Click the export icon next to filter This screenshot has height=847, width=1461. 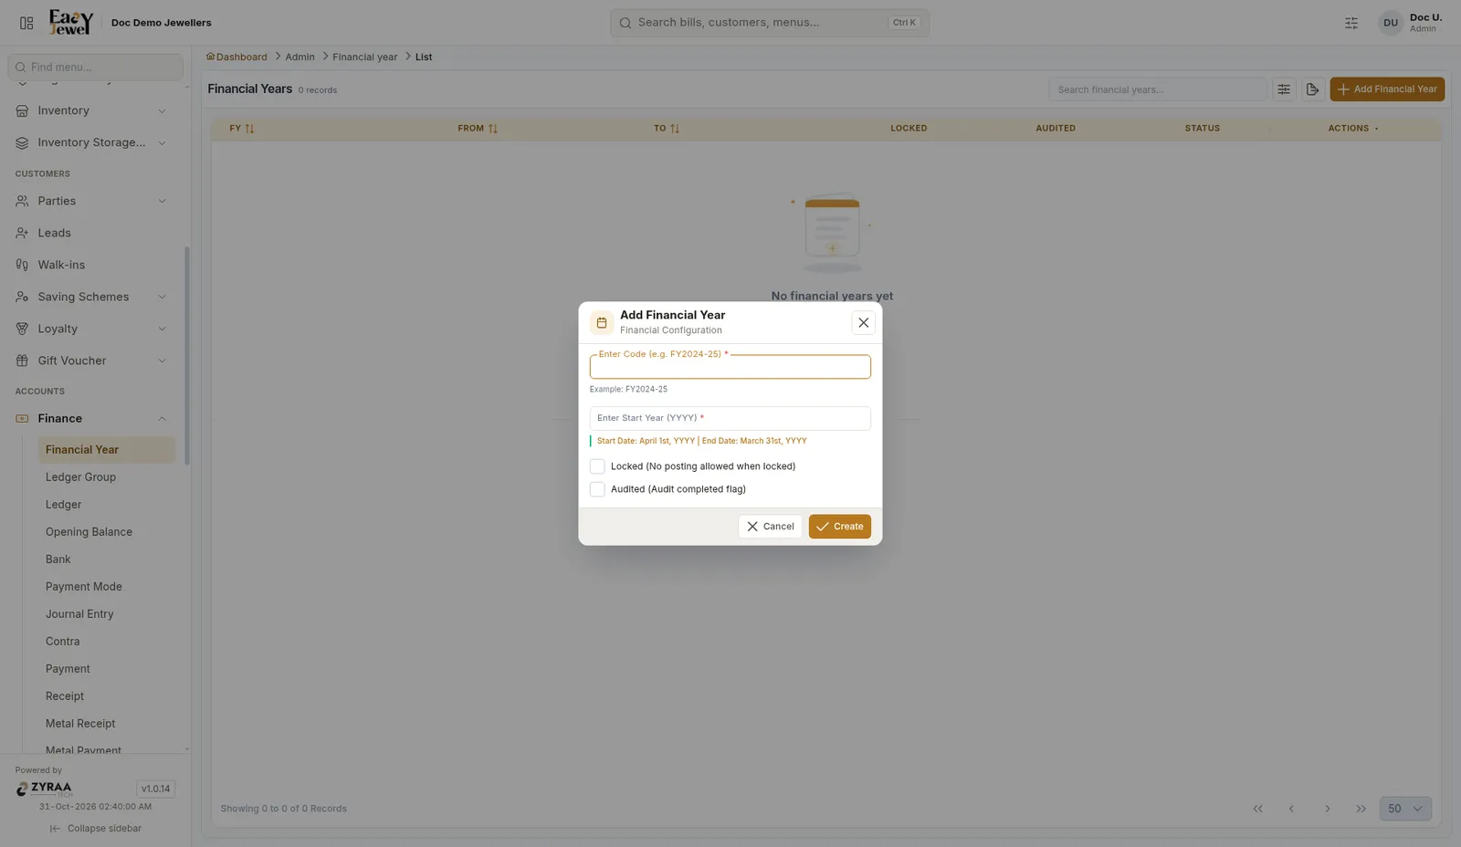pos(1312,89)
